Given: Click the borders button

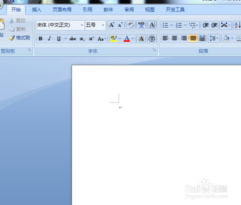Looking at the screenshot, I should (239, 38).
